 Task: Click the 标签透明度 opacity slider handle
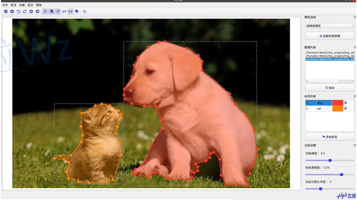pyautogui.click(x=341, y=175)
